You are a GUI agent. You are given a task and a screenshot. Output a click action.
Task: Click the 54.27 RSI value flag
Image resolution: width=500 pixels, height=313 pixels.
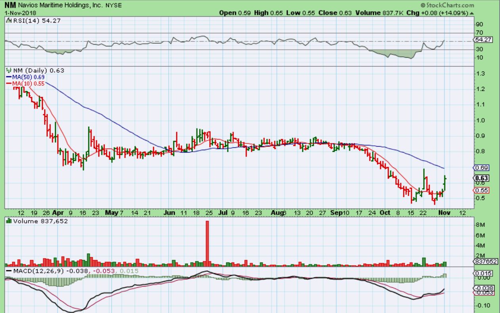483,40
